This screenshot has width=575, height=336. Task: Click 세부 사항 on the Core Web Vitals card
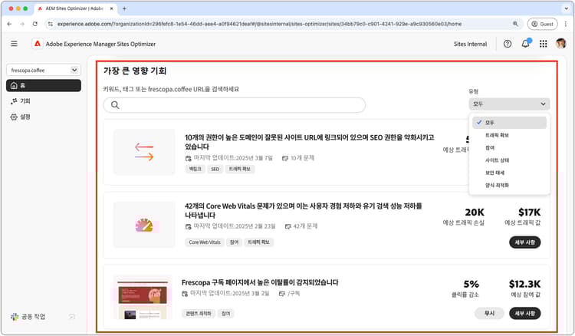(x=524, y=242)
